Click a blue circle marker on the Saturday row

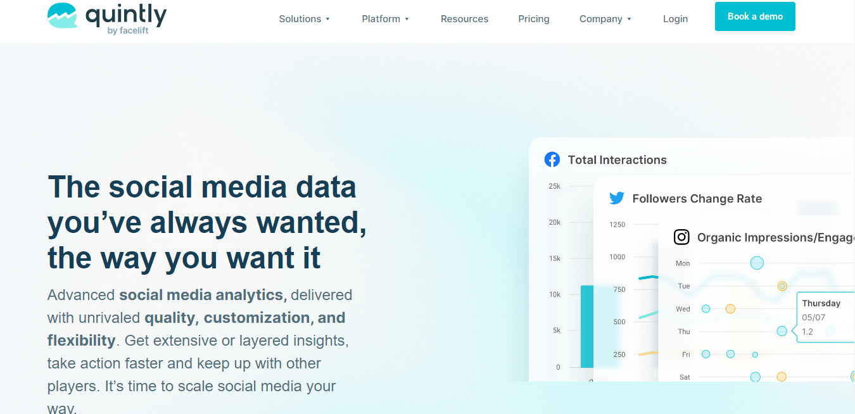(x=755, y=377)
